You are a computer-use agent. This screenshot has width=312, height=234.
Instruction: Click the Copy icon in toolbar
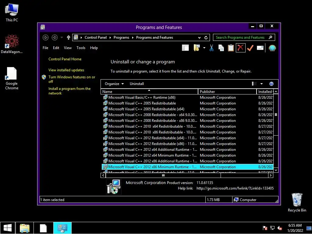(221, 48)
